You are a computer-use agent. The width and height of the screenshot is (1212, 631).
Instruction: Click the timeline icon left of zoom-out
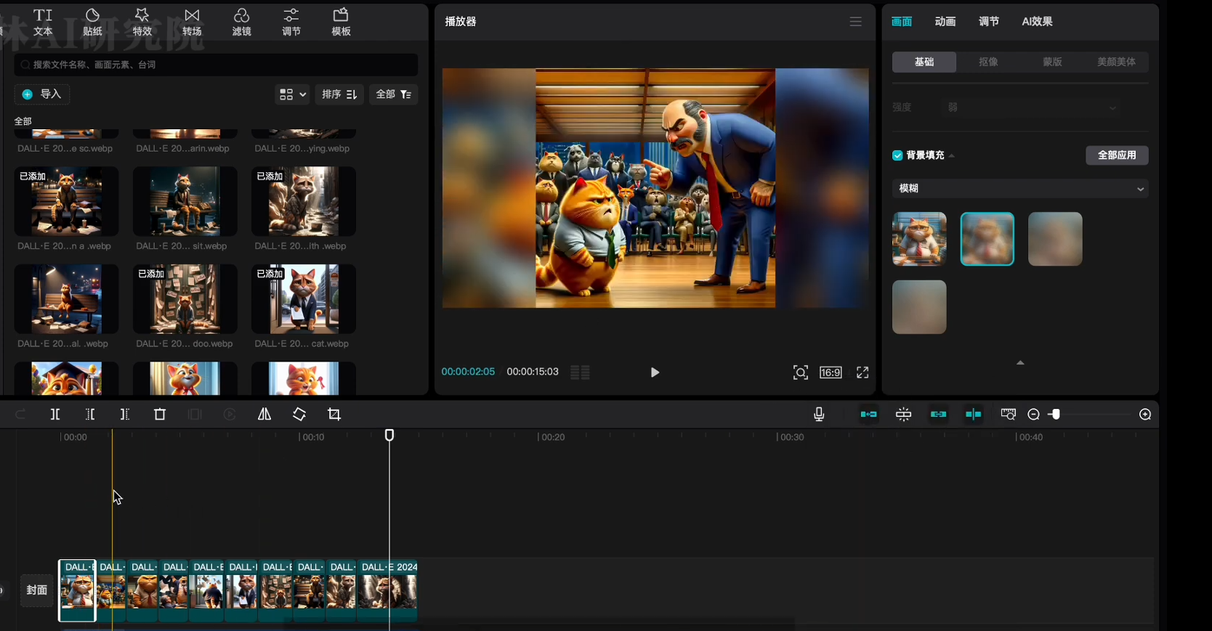coord(1008,415)
